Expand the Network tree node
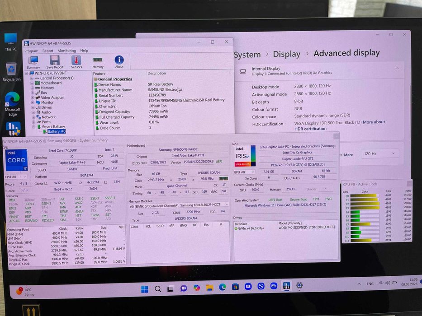 tap(33, 117)
